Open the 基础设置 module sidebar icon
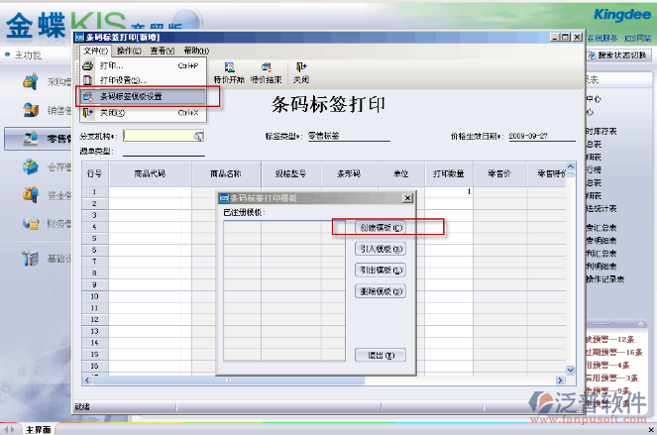 coord(31,259)
